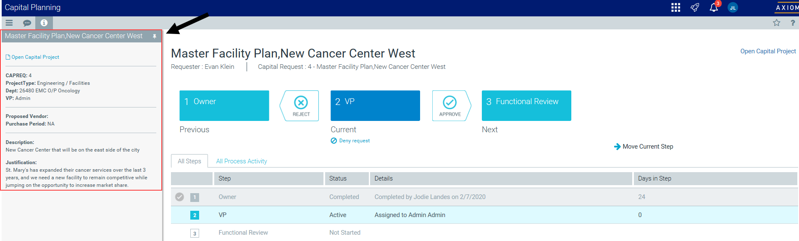799x241 pixels.
Task: Click the rocket quick launch icon
Action: (695, 8)
